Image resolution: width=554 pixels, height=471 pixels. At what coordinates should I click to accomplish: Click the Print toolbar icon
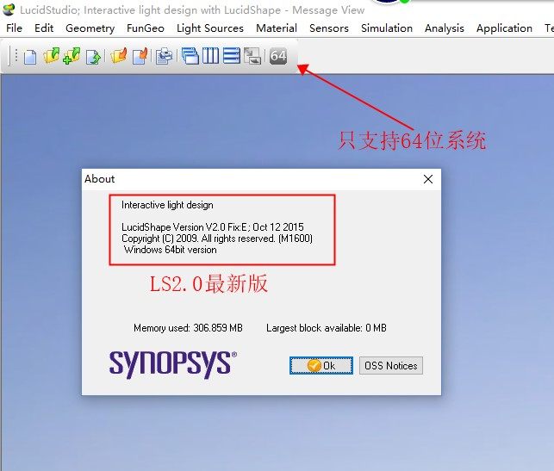(164, 57)
